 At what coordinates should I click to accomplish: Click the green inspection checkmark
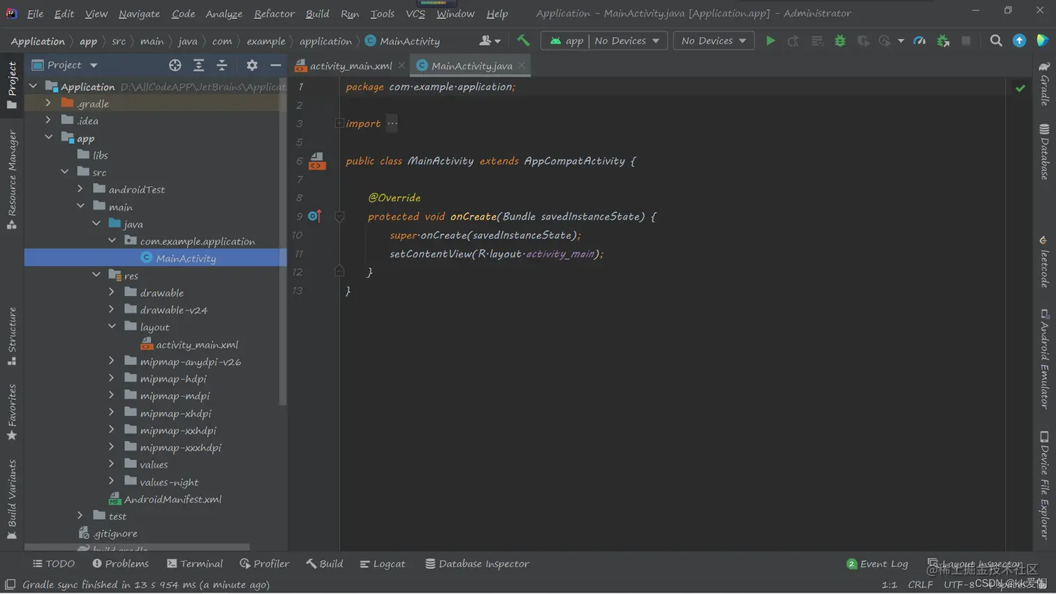pyautogui.click(x=1020, y=88)
